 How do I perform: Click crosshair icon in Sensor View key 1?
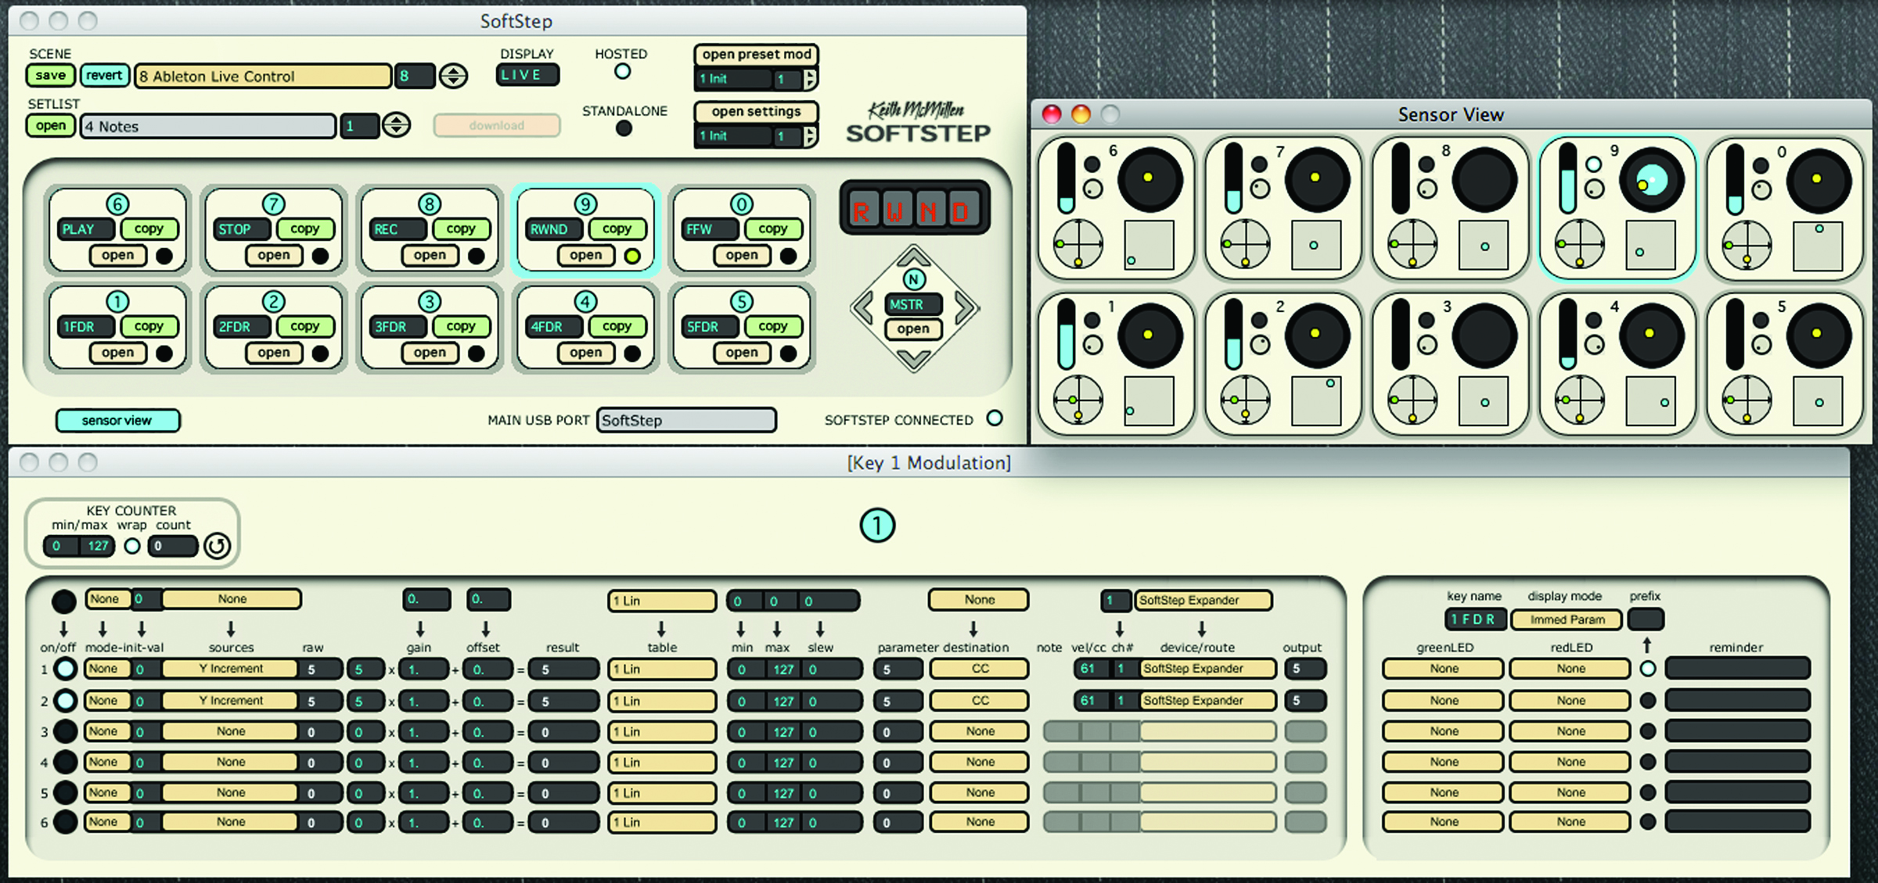pyautogui.click(x=1078, y=400)
